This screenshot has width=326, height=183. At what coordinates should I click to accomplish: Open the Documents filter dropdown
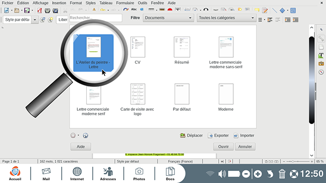pos(168,18)
